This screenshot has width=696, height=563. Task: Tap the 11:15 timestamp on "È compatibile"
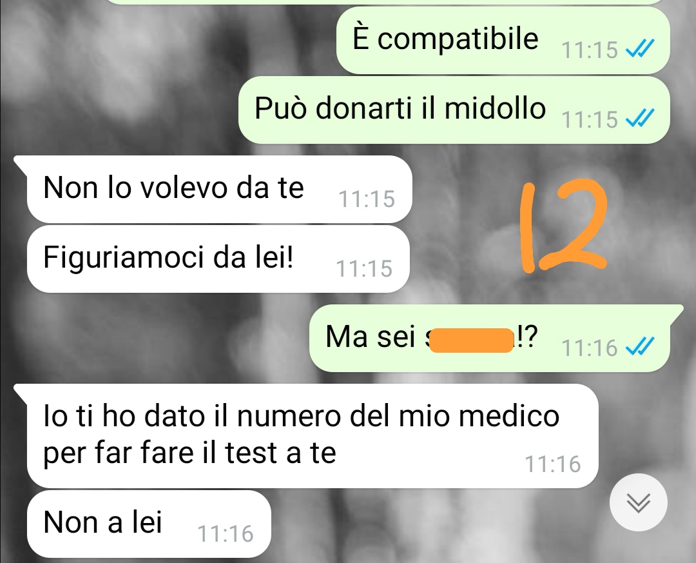590,50
